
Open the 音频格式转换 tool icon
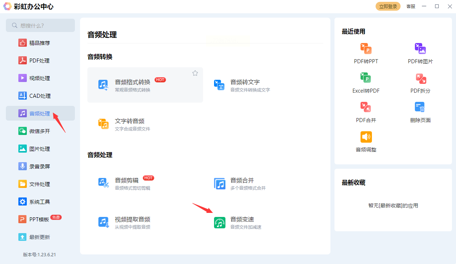[104, 85]
